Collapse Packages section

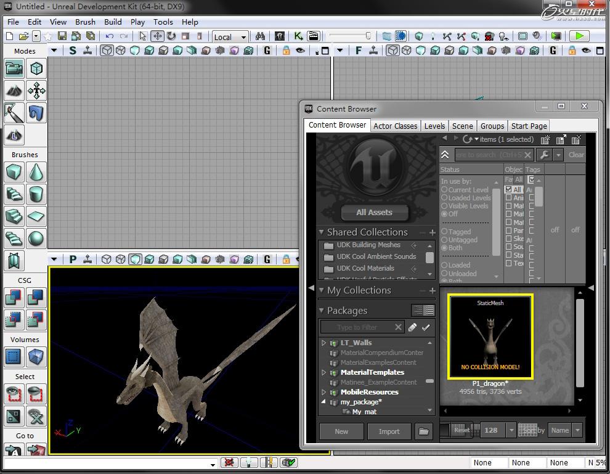point(322,310)
